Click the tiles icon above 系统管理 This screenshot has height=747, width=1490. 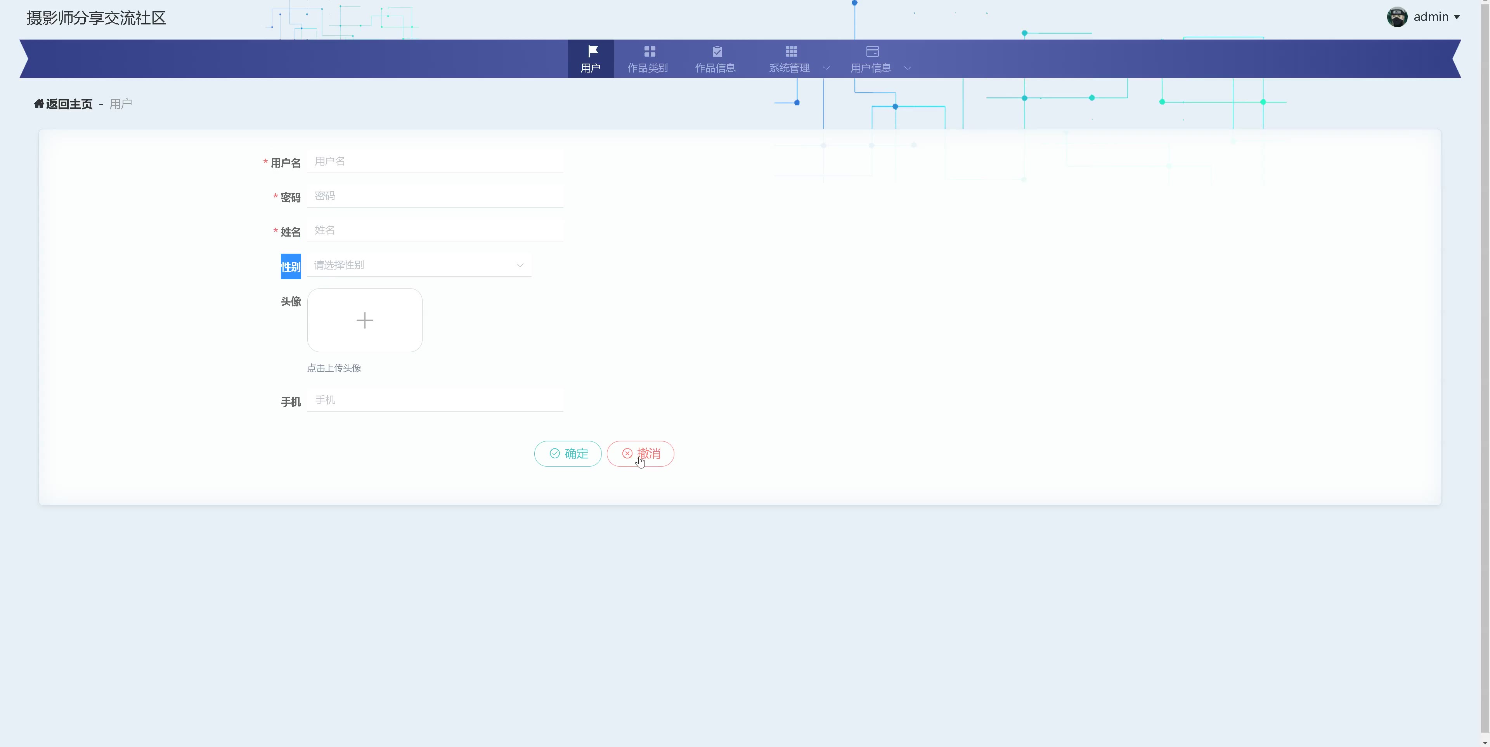pyautogui.click(x=791, y=51)
